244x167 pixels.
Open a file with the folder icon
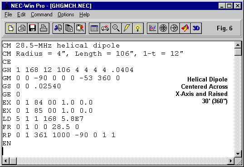[x=22, y=28]
